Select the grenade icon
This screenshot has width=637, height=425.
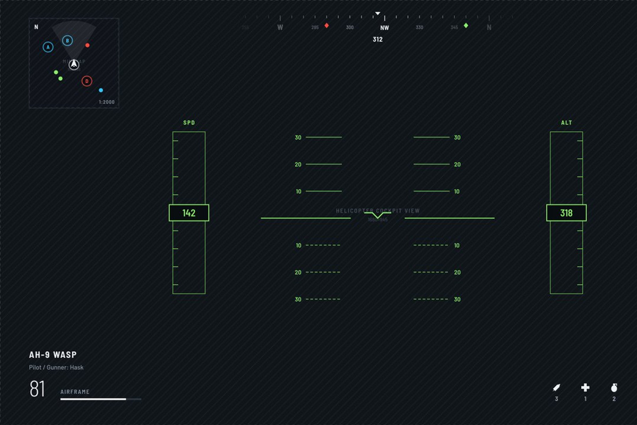coord(614,388)
